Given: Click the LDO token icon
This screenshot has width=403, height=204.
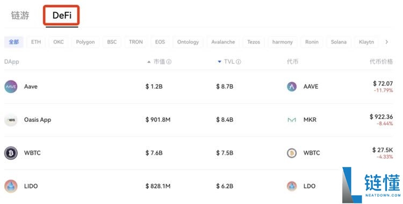Looking at the screenshot, I should (x=292, y=186).
